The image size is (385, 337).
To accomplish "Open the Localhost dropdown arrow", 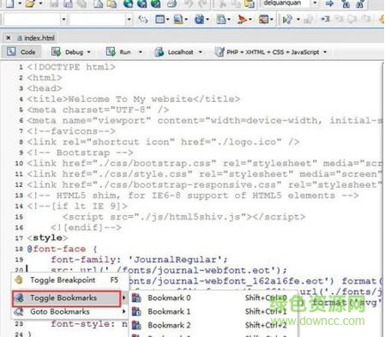I will tap(201, 52).
